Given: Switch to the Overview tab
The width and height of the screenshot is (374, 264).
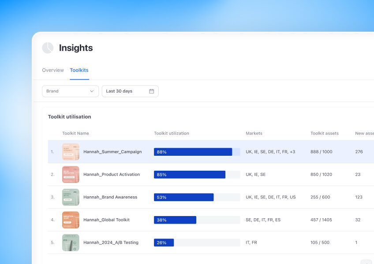Looking at the screenshot, I should coord(53,70).
